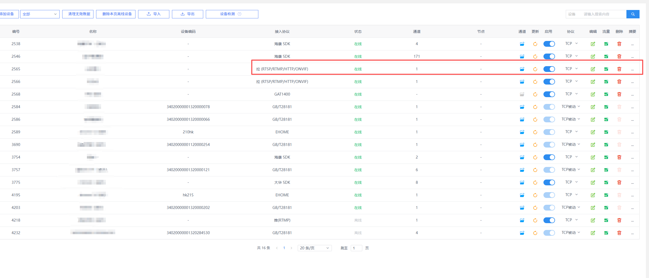This screenshot has width=649, height=278.
Task: Edit device 4195 via the pencil icon
Action: point(593,195)
